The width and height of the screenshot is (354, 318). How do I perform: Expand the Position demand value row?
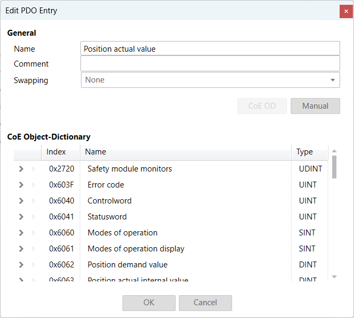click(21, 265)
